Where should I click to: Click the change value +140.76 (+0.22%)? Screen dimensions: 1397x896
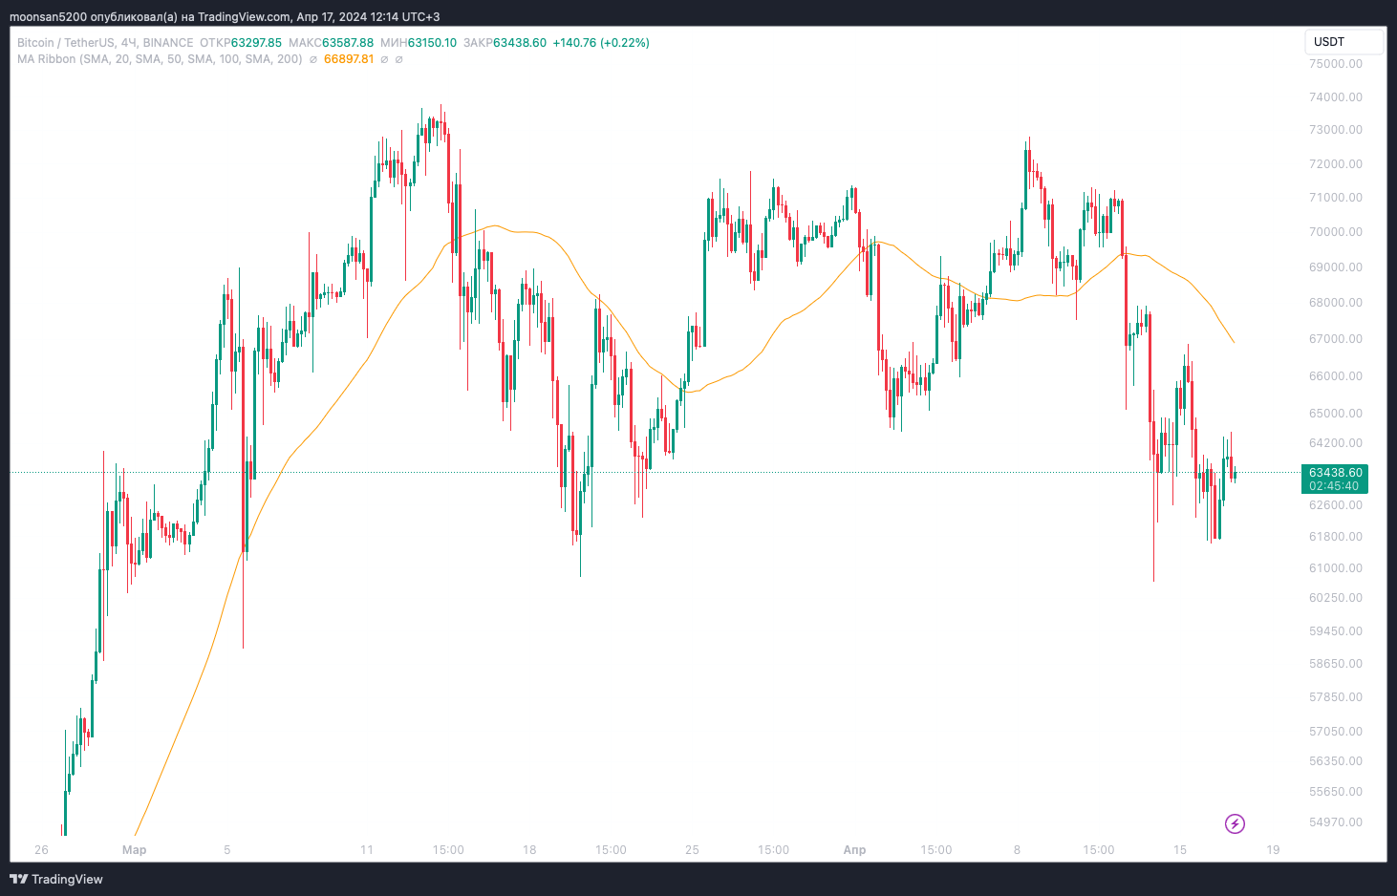601,43
